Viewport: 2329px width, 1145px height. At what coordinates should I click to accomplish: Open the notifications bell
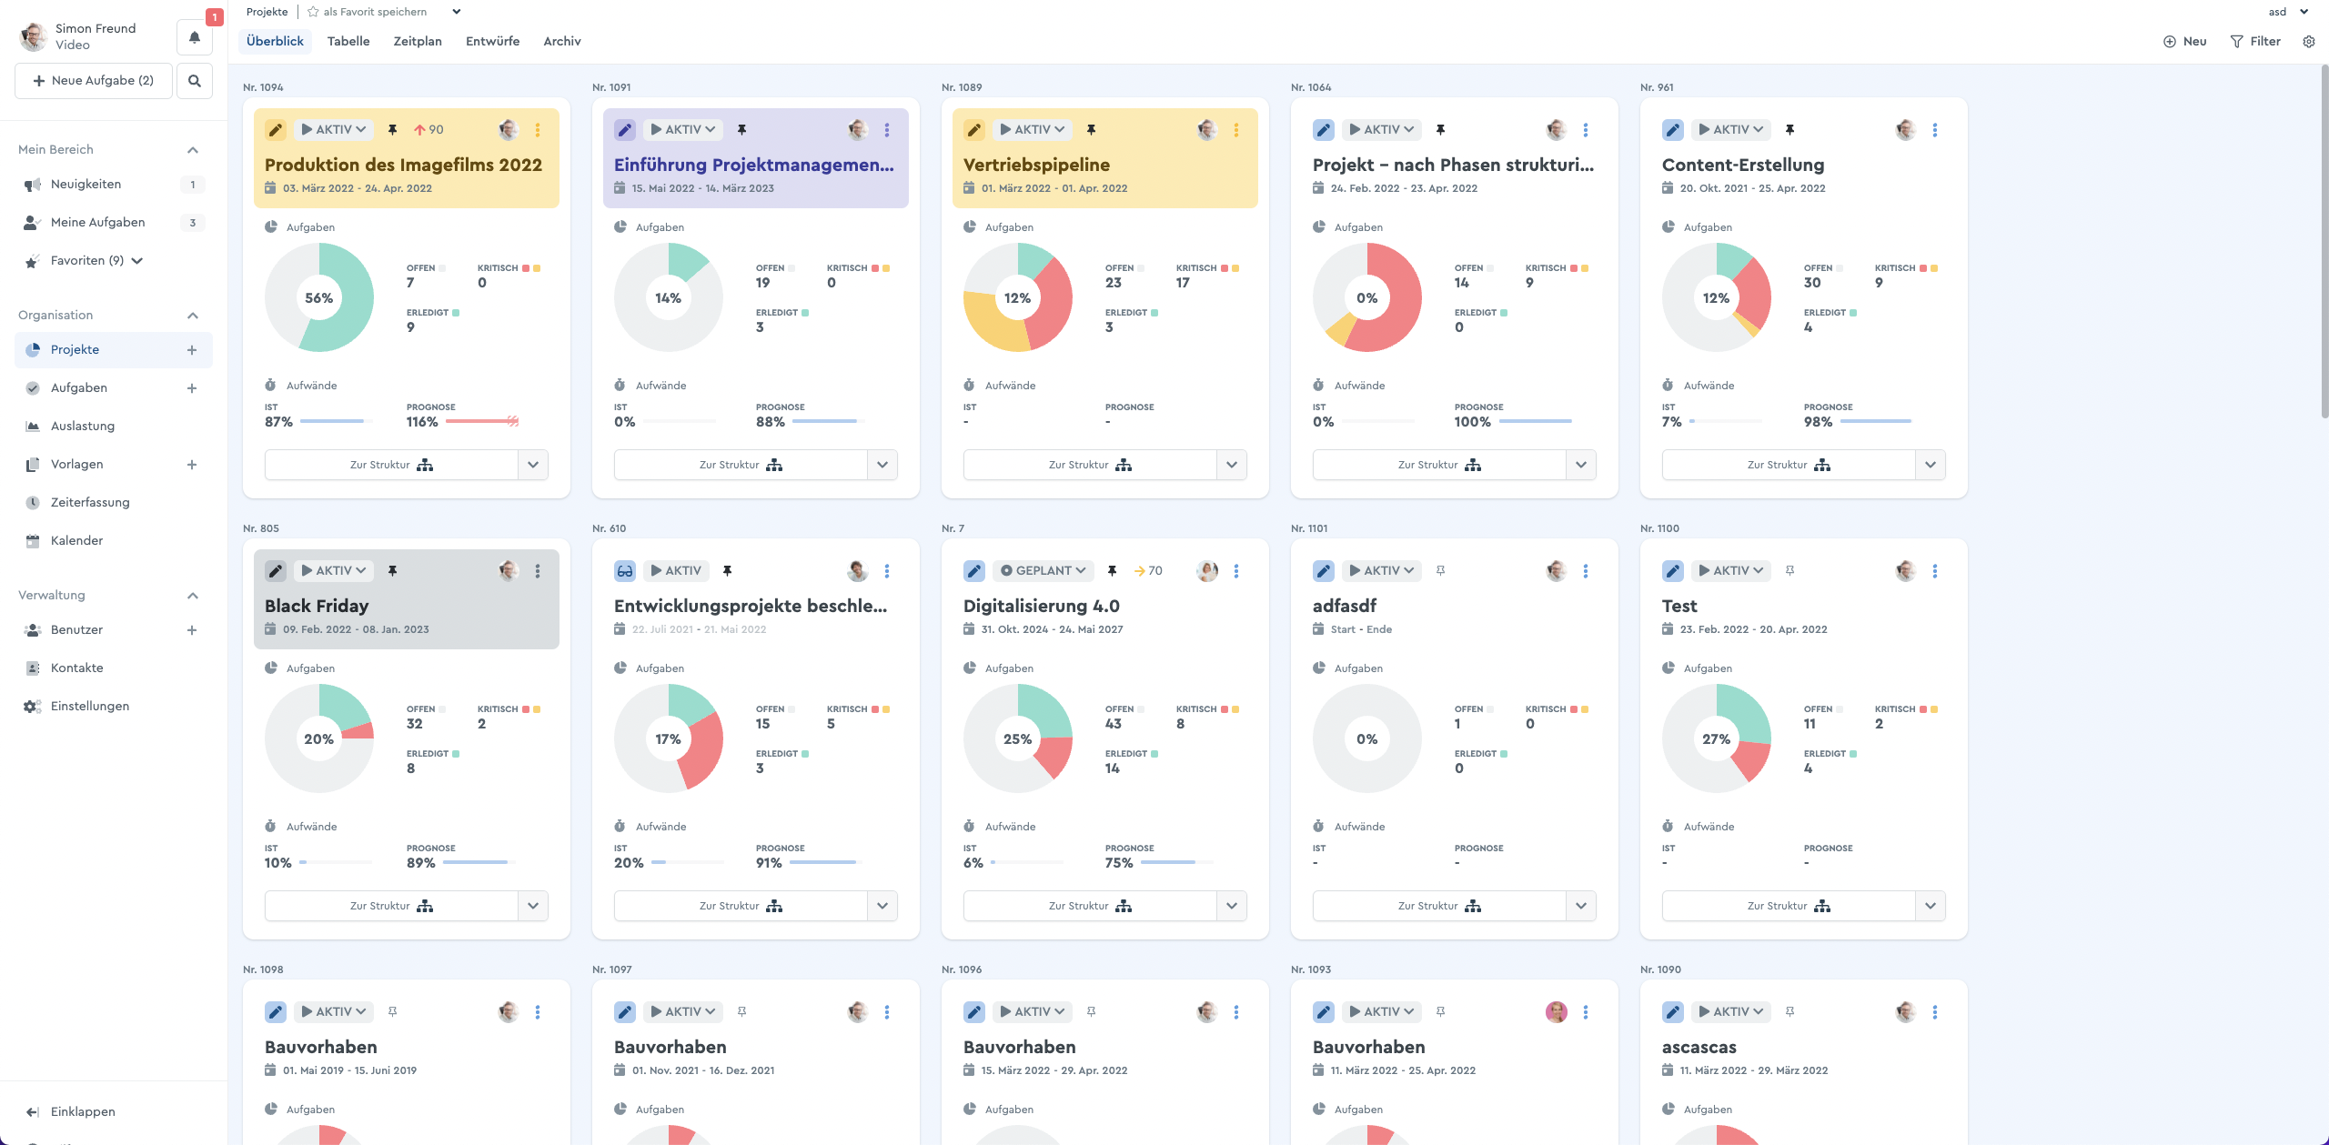tap(194, 37)
